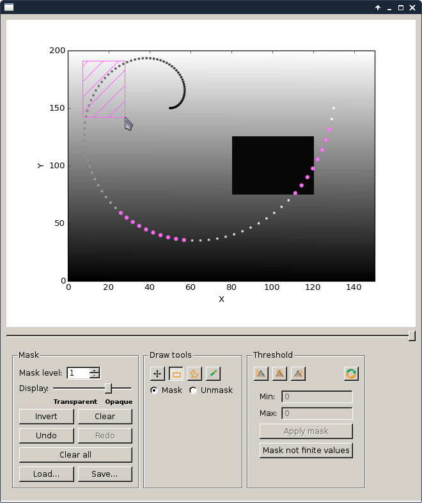Click the Display transparency slider handle
Image resolution: width=422 pixels, height=503 pixels.
(x=108, y=388)
